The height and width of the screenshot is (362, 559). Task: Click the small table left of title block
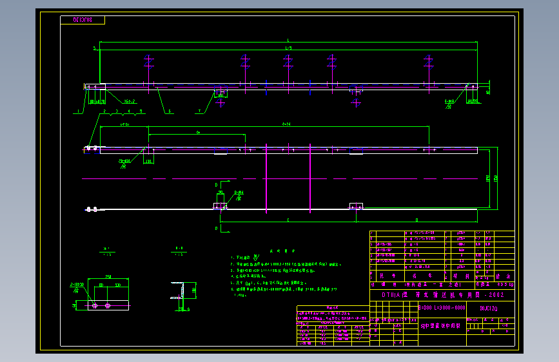coord(333,326)
